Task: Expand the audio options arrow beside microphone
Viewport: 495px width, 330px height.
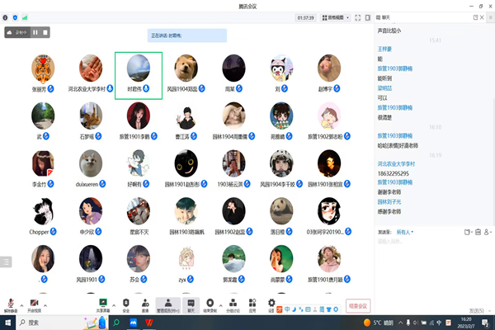Action: (x=21, y=302)
